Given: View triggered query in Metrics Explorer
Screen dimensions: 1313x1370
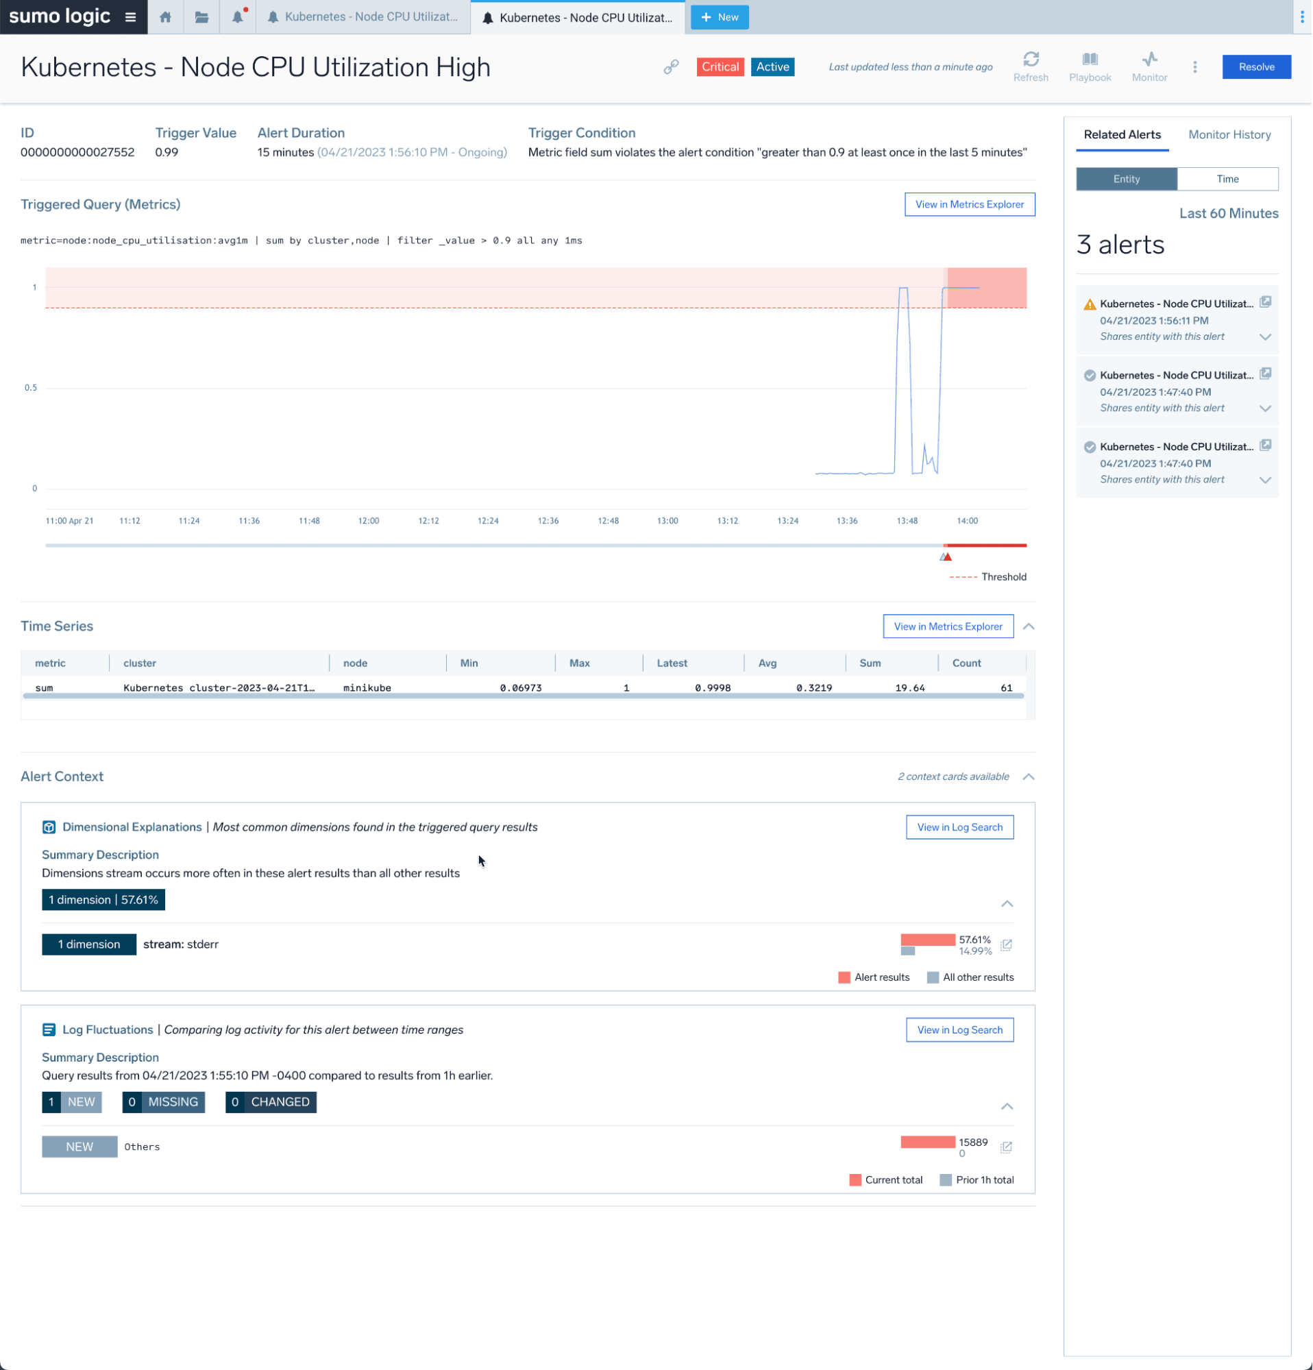Looking at the screenshot, I should pos(970,205).
